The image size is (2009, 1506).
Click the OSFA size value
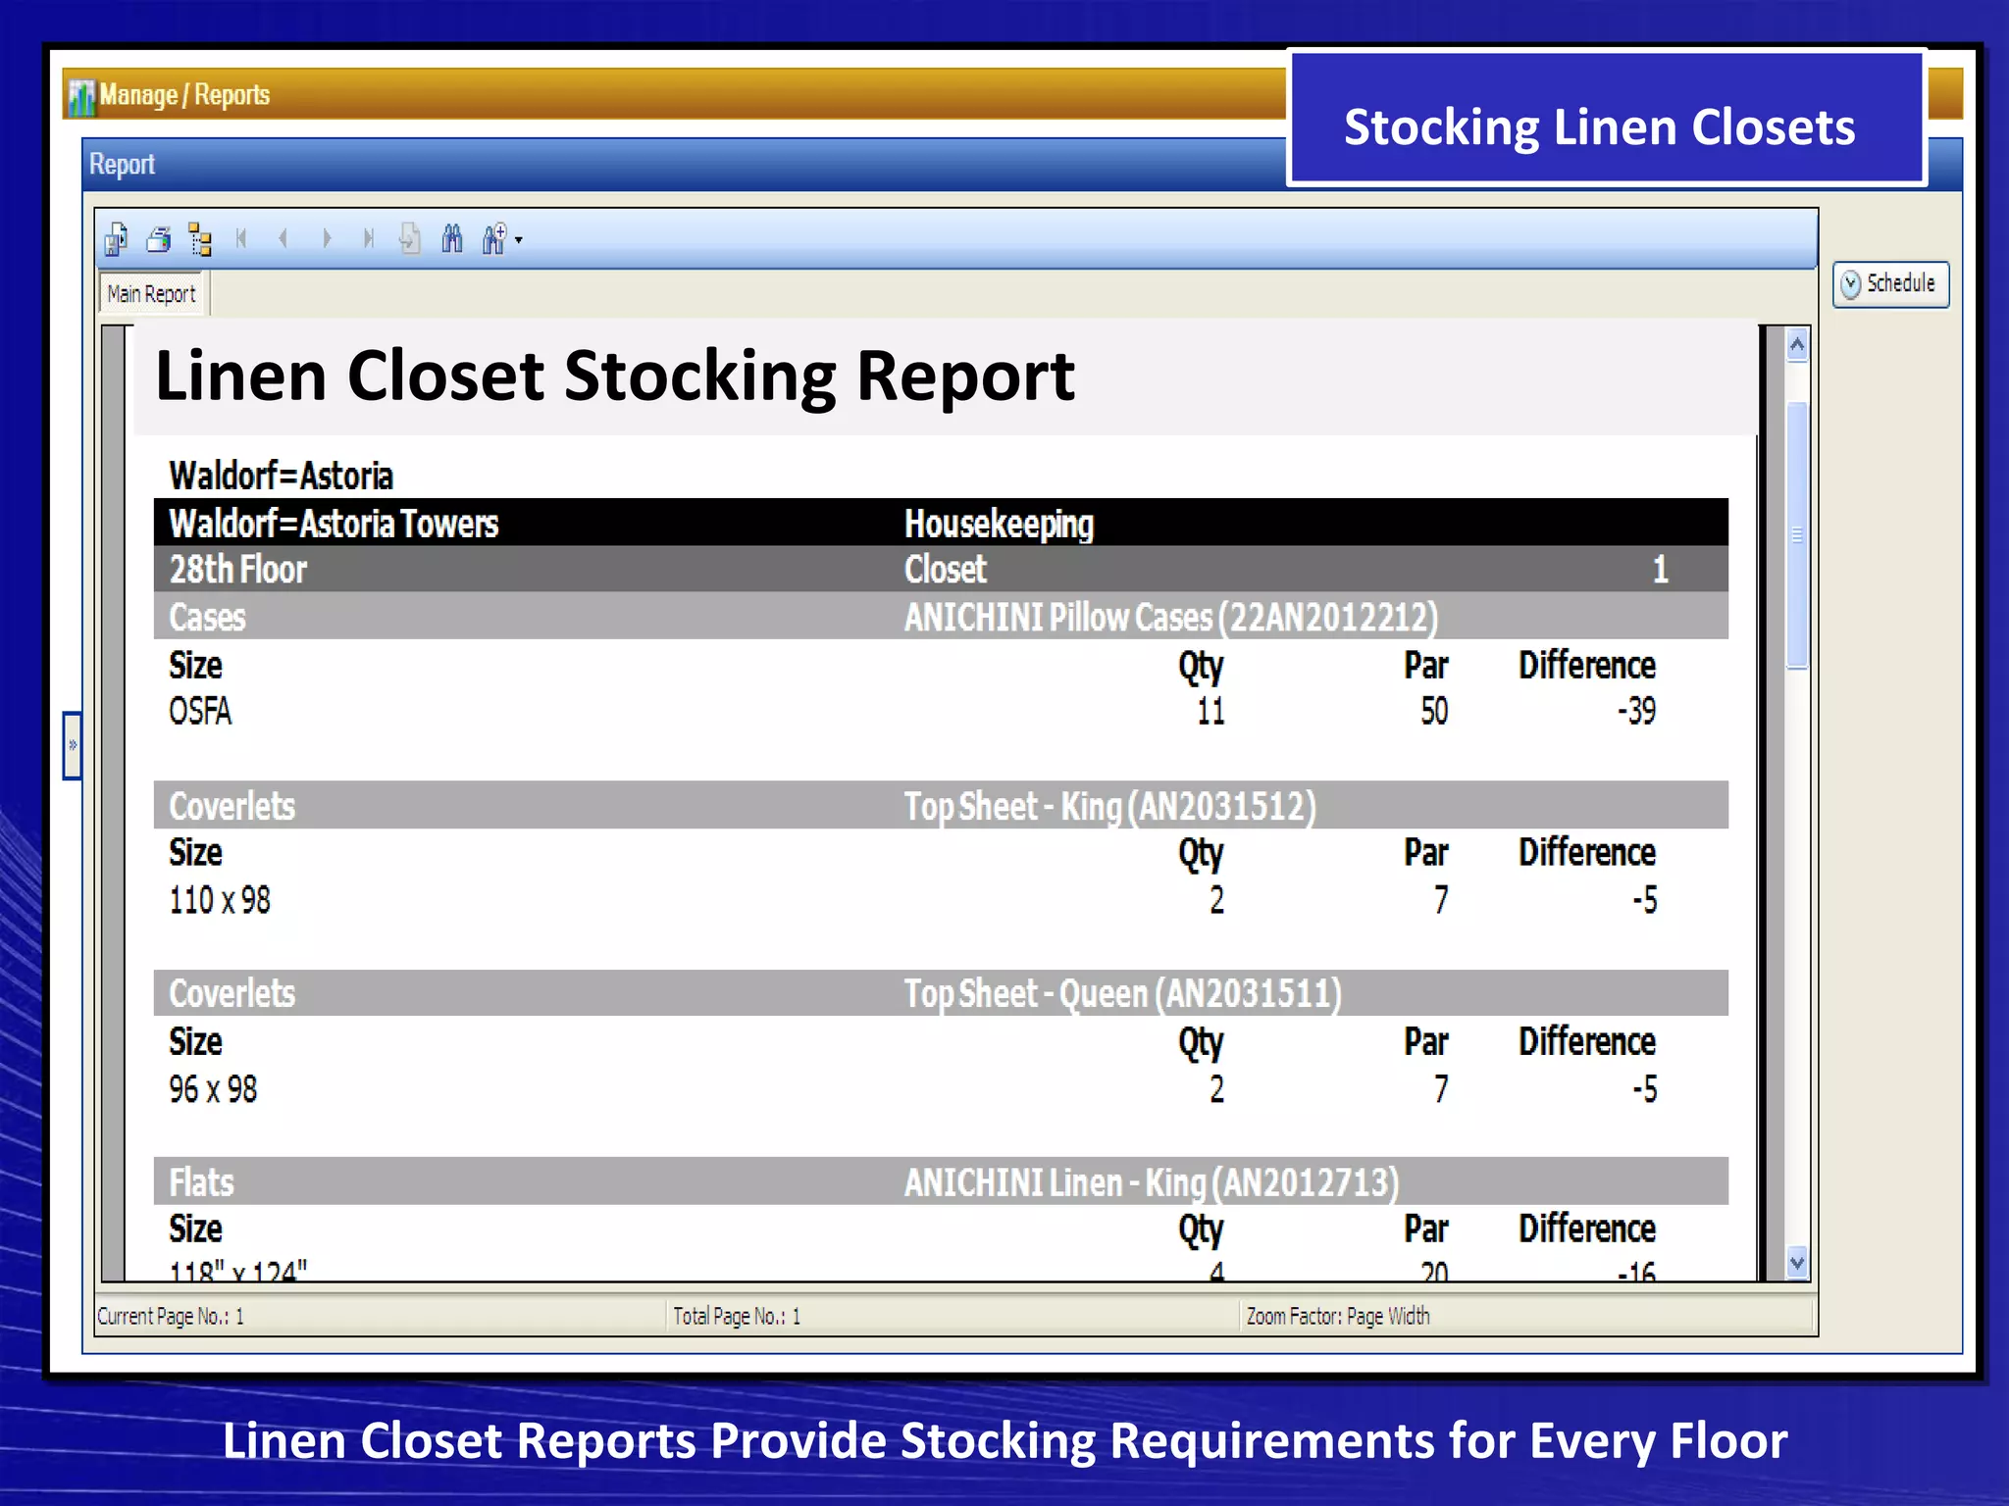(x=200, y=711)
